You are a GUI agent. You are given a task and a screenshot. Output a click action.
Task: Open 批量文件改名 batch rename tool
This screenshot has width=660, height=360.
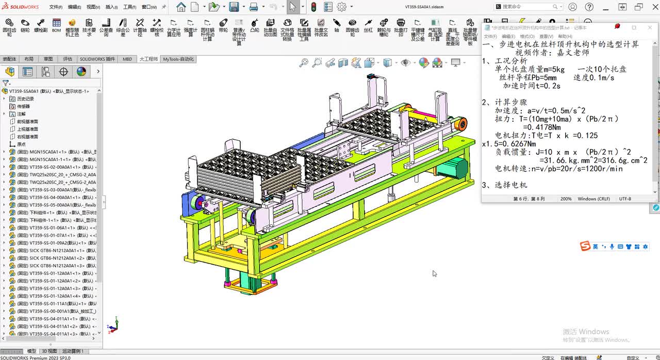point(321,28)
